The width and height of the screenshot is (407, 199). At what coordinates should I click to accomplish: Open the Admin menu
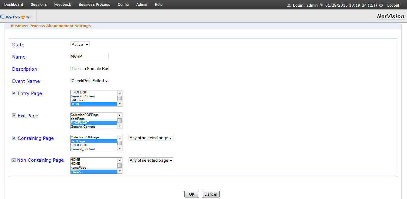142,5
